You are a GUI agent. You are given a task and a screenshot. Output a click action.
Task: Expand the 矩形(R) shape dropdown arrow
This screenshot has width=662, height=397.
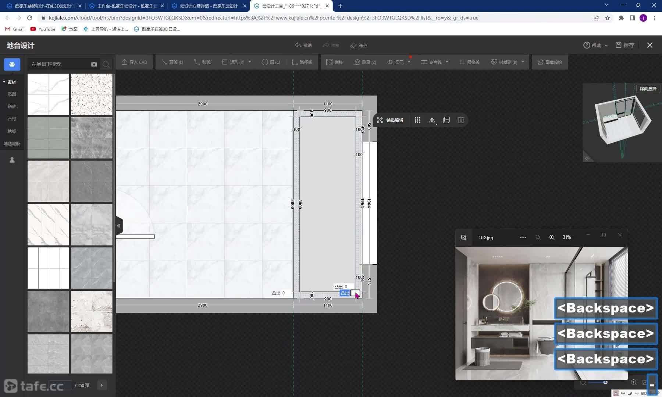tap(250, 62)
